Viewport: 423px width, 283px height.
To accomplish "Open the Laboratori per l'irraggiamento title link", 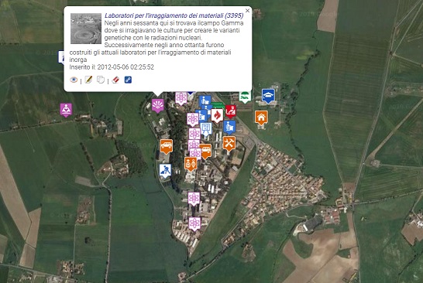I will pos(174,15).
